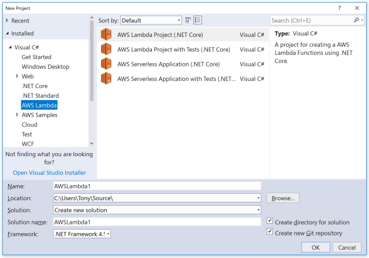
Task: Click the tree scrollbar up arrow
Action: click(92, 17)
